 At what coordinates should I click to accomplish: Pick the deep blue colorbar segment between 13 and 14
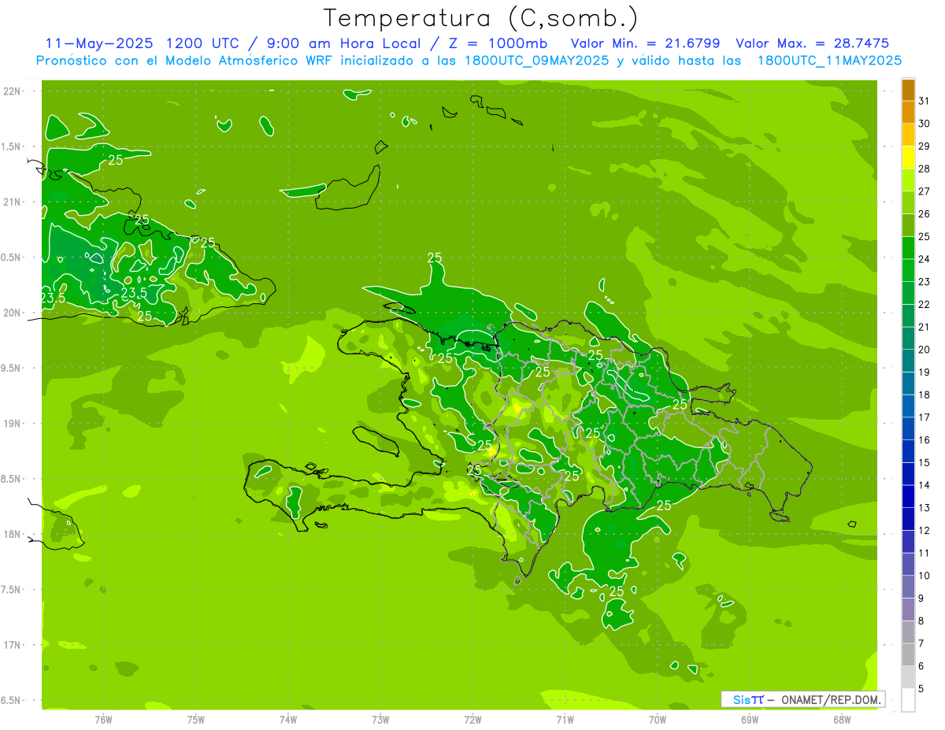pos(908,497)
